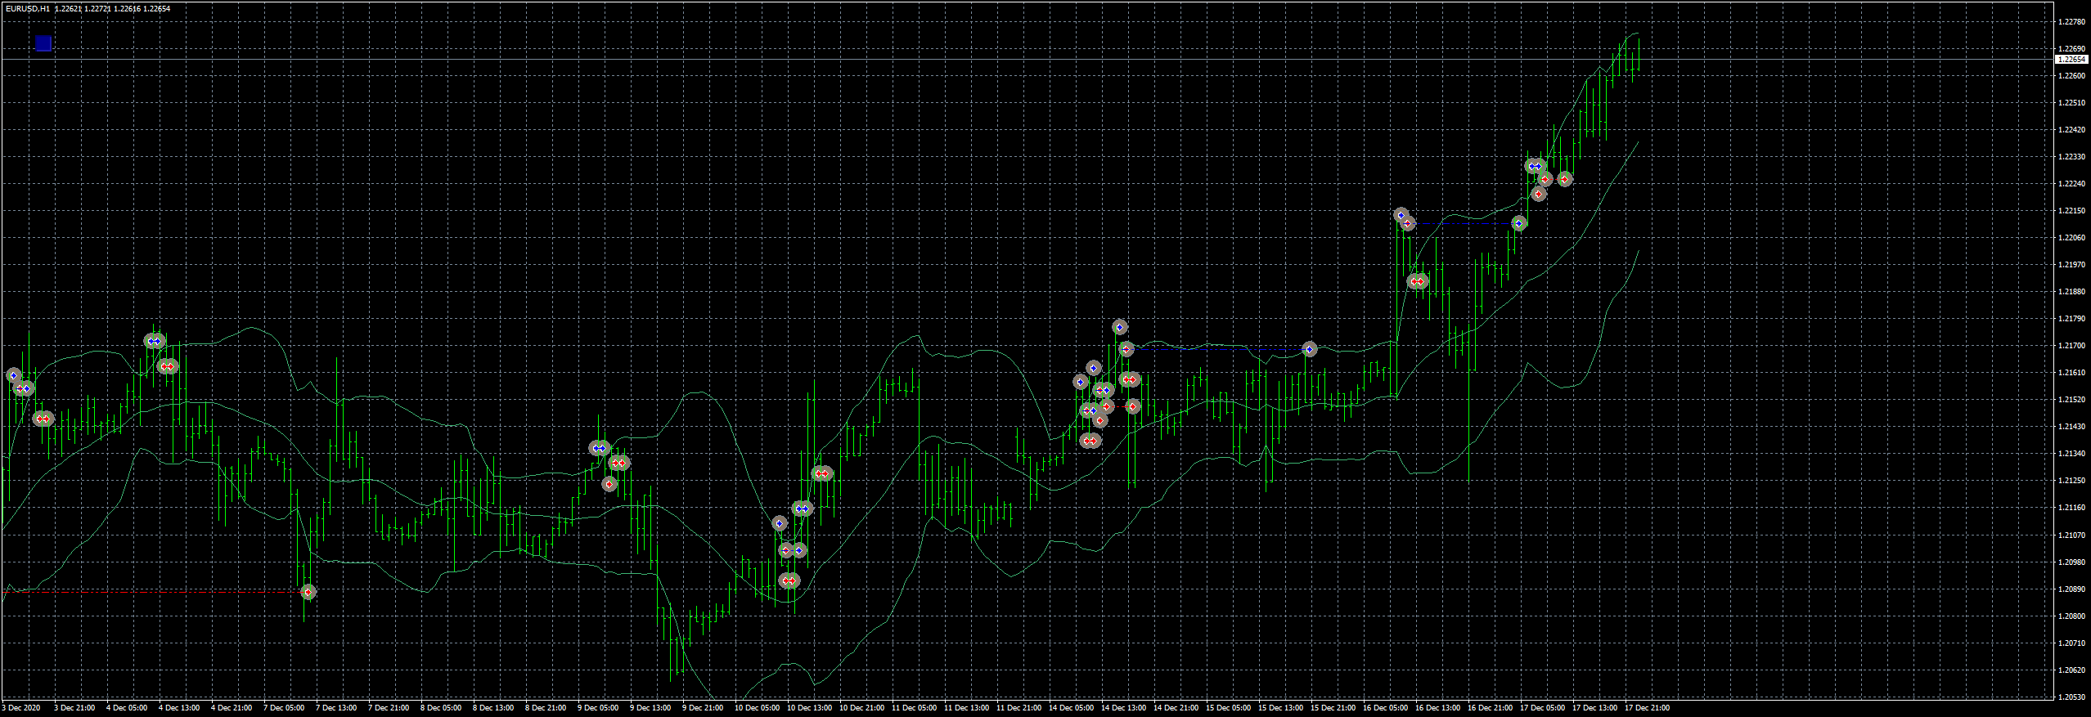
Task: Select the lone blue trade marker on 15 Dec
Action: coord(1310,349)
